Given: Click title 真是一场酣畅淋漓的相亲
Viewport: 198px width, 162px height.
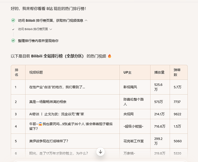Looking at the screenshot, I should tap(48, 102).
